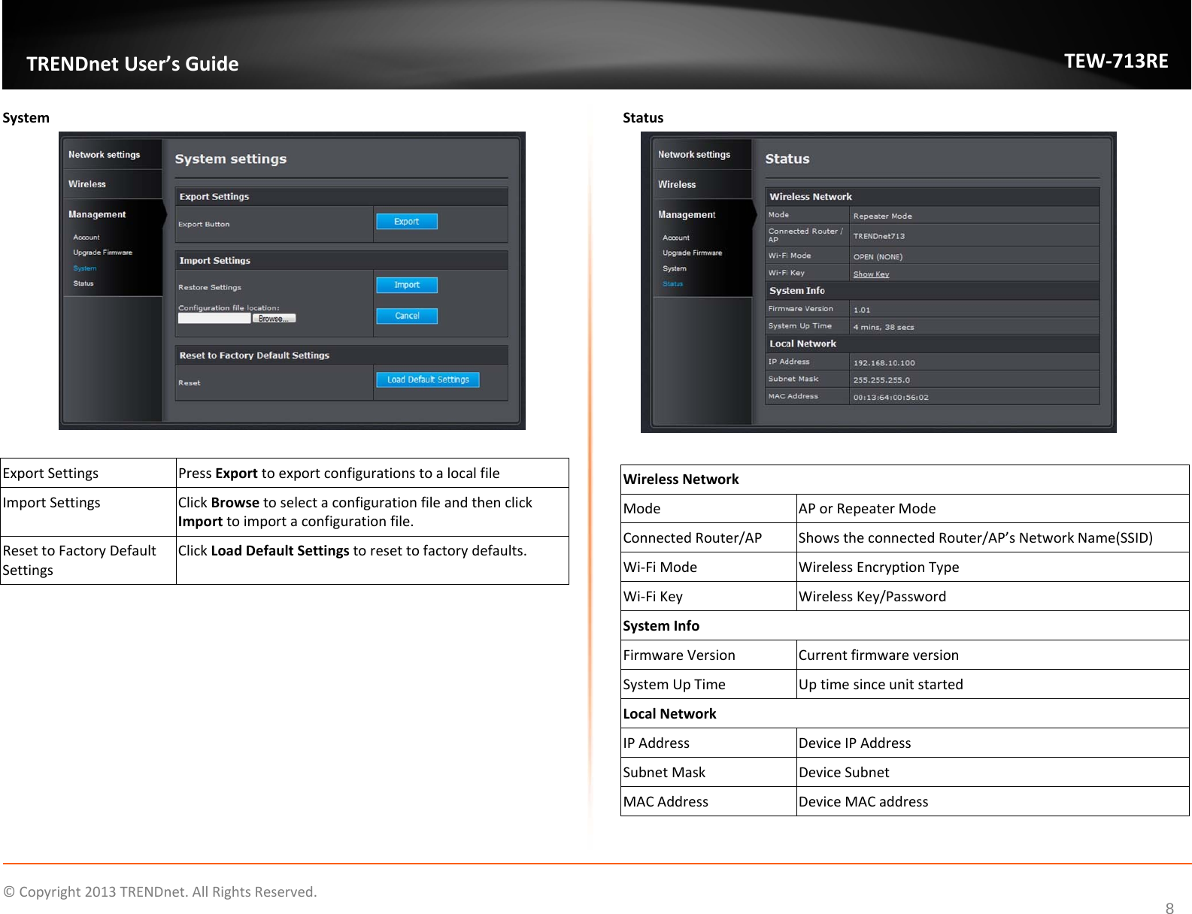Click MAC address value '00:13:64:00:56:02'
1192x914 pixels.
click(890, 398)
